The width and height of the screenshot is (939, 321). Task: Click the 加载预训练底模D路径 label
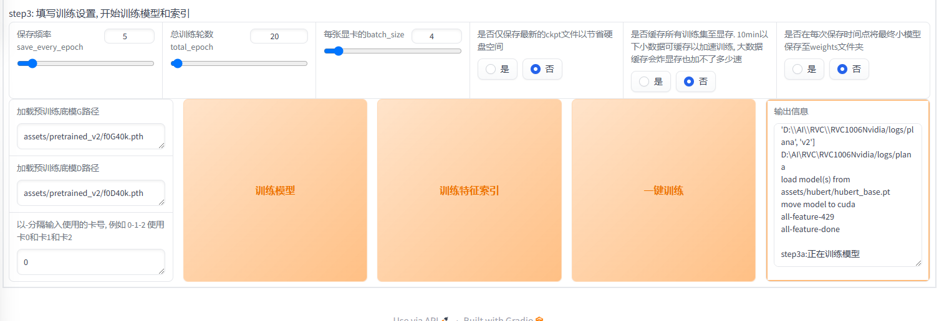(x=58, y=168)
